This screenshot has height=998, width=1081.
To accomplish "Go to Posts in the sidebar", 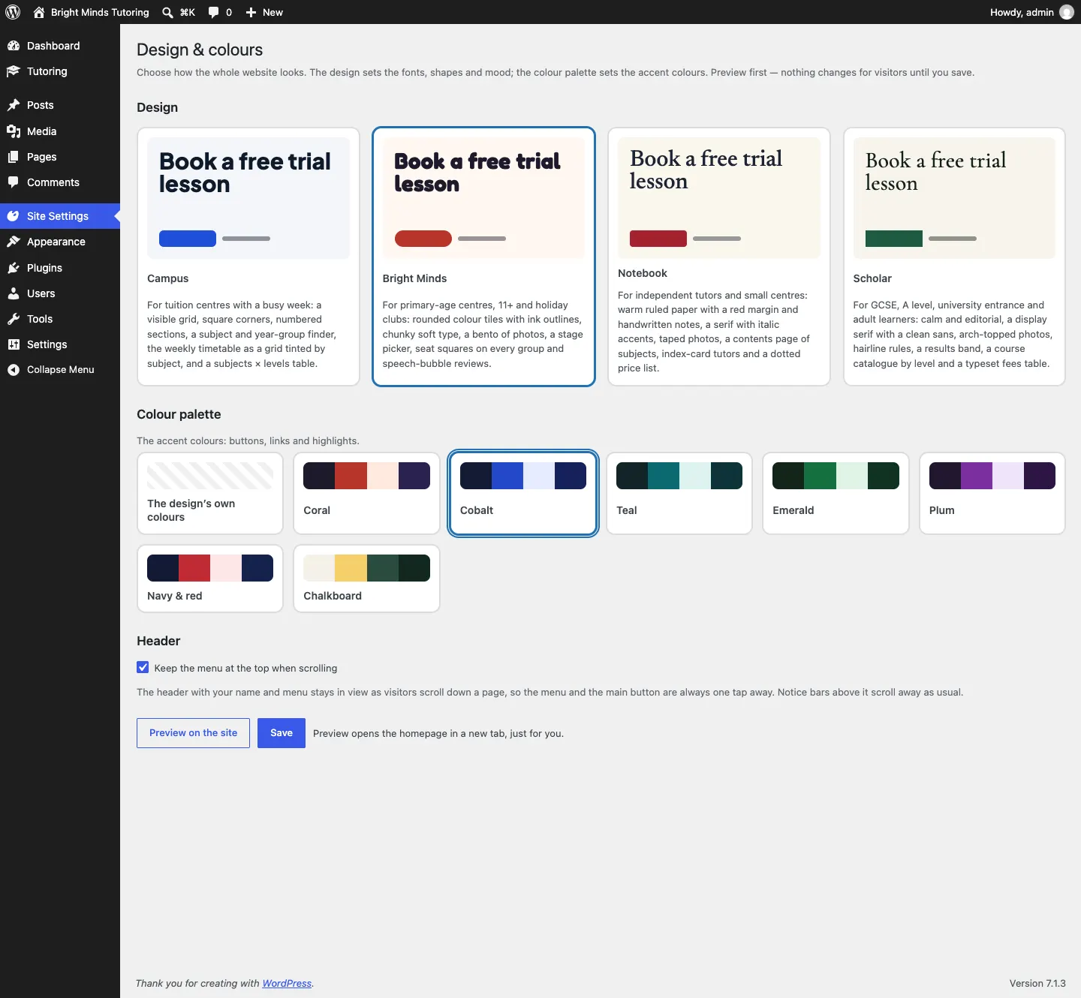I will click(60, 105).
